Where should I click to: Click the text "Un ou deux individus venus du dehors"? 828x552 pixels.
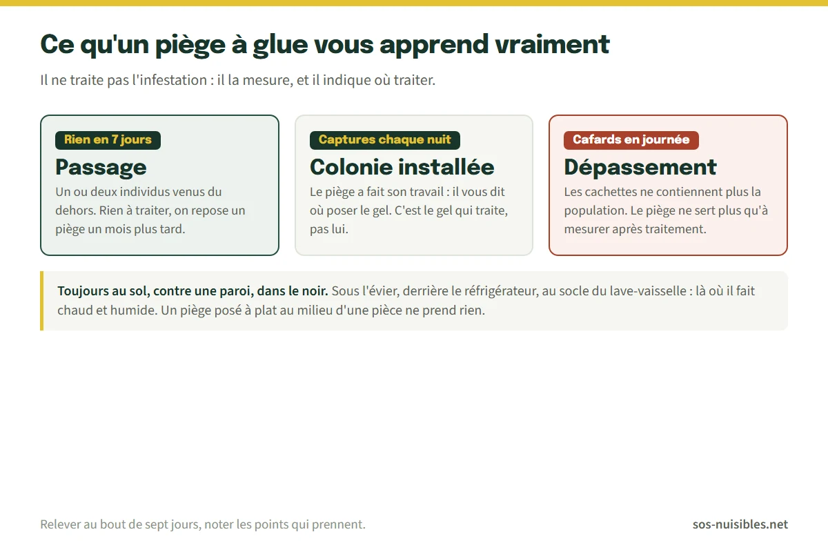tap(139, 201)
